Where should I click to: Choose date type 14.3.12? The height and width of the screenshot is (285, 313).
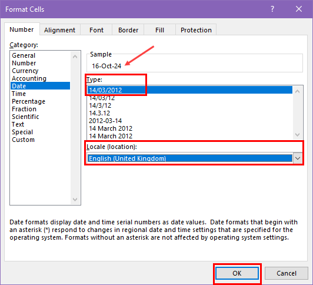coord(190,113)
